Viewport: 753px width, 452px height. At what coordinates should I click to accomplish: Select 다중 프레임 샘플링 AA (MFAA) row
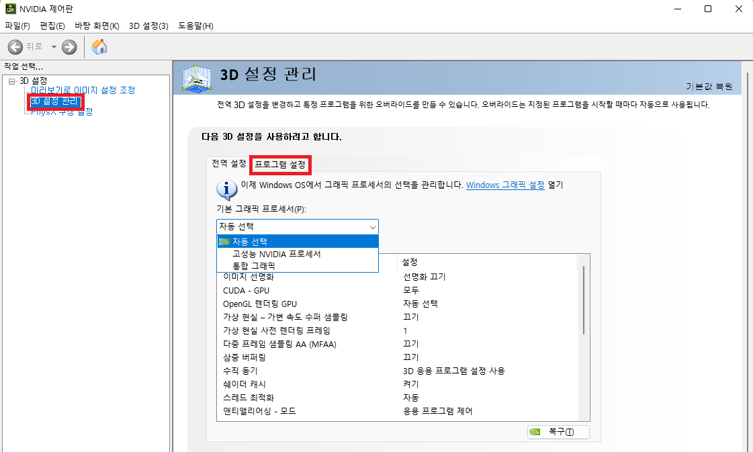point(398,344)
